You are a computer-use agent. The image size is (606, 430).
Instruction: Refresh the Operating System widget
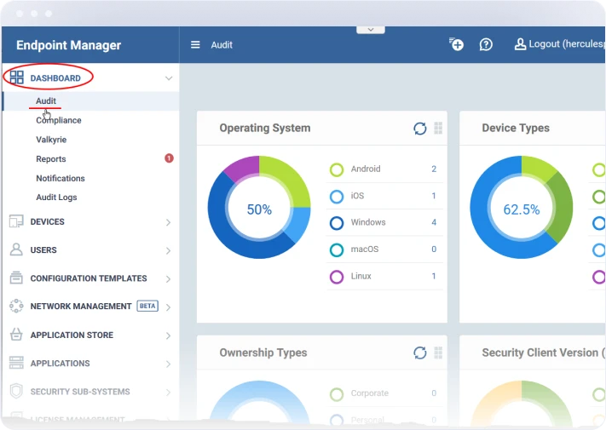coord(419,129)
